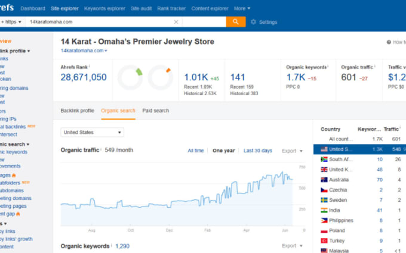The height and width of the screenshot is (253, 406).
Task: Click the Czechia flag icon
Action: (x=324, y=190)
